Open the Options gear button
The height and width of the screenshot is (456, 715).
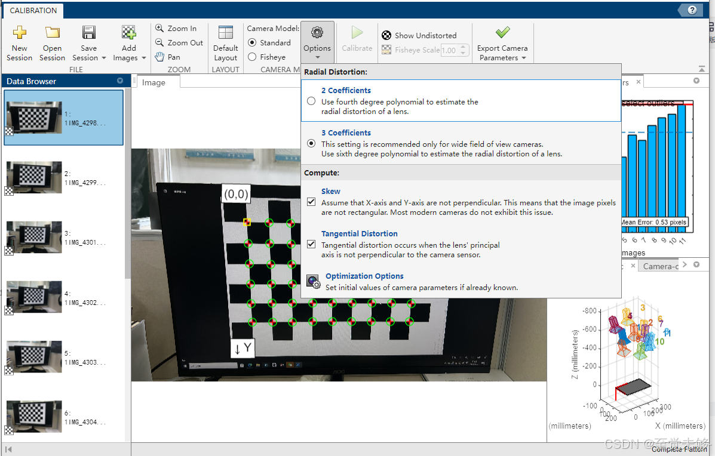[317, 42]
